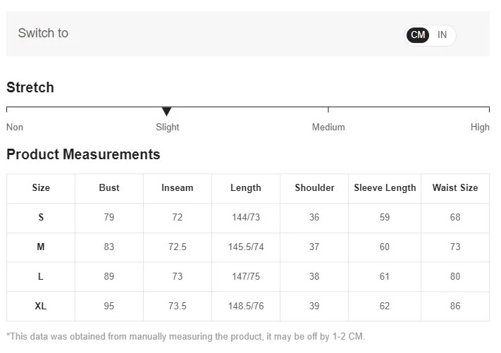Click the High stretch label

(480, 127)
